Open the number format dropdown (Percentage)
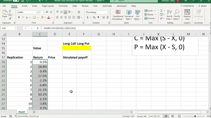This screenshot has width=211, height=118. click(108, 12)
